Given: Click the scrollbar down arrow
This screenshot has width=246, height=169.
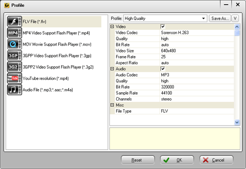Looking at the screenshot, I should (x=237, y=122).
